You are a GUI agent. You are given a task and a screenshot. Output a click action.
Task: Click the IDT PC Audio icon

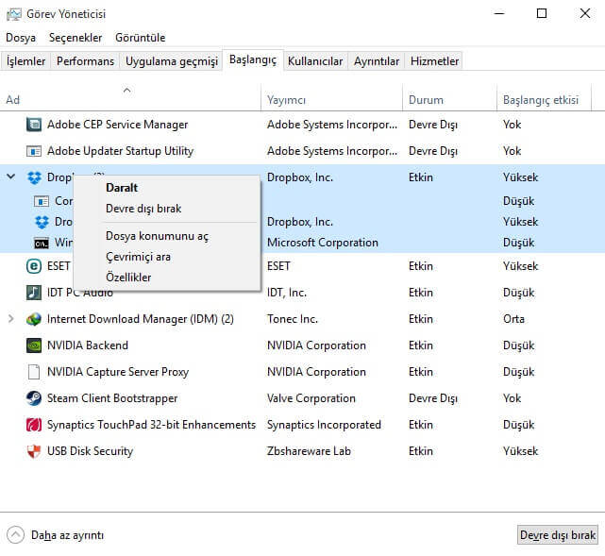pyautogui.click(x=34, y=293)
